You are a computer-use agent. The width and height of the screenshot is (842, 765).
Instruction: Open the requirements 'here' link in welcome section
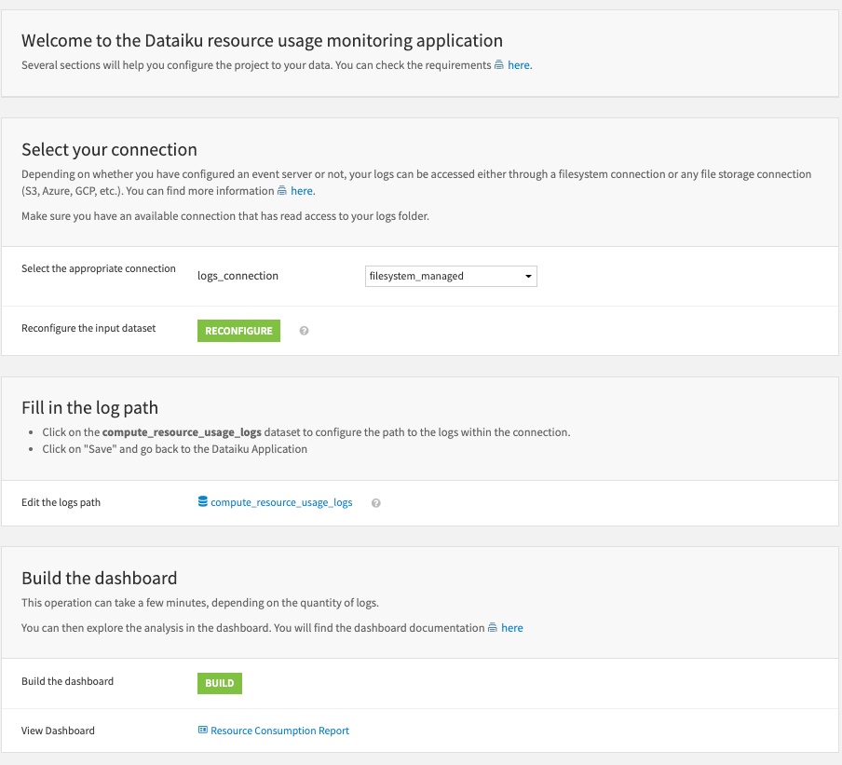point(518,65)
